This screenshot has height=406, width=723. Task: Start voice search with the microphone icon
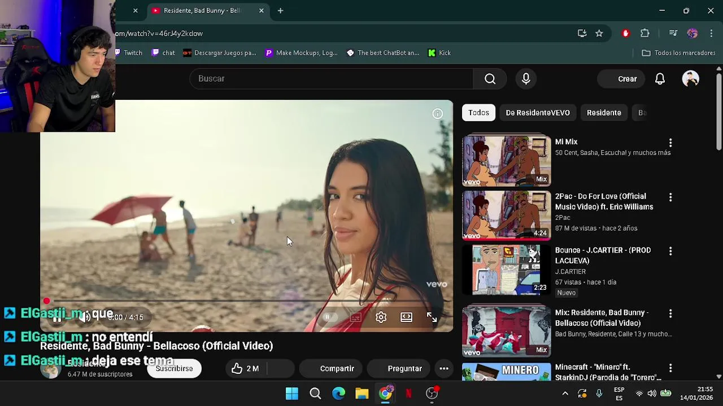pos(526,79)
